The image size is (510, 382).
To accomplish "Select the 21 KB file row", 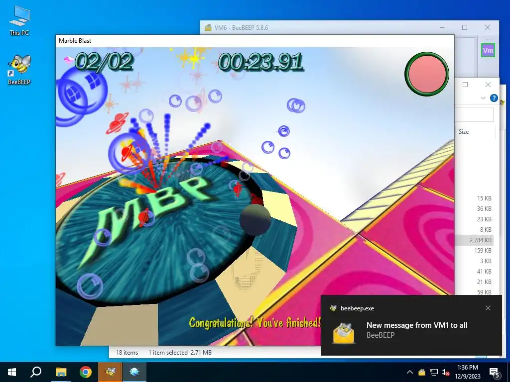I will click(475, 282).
